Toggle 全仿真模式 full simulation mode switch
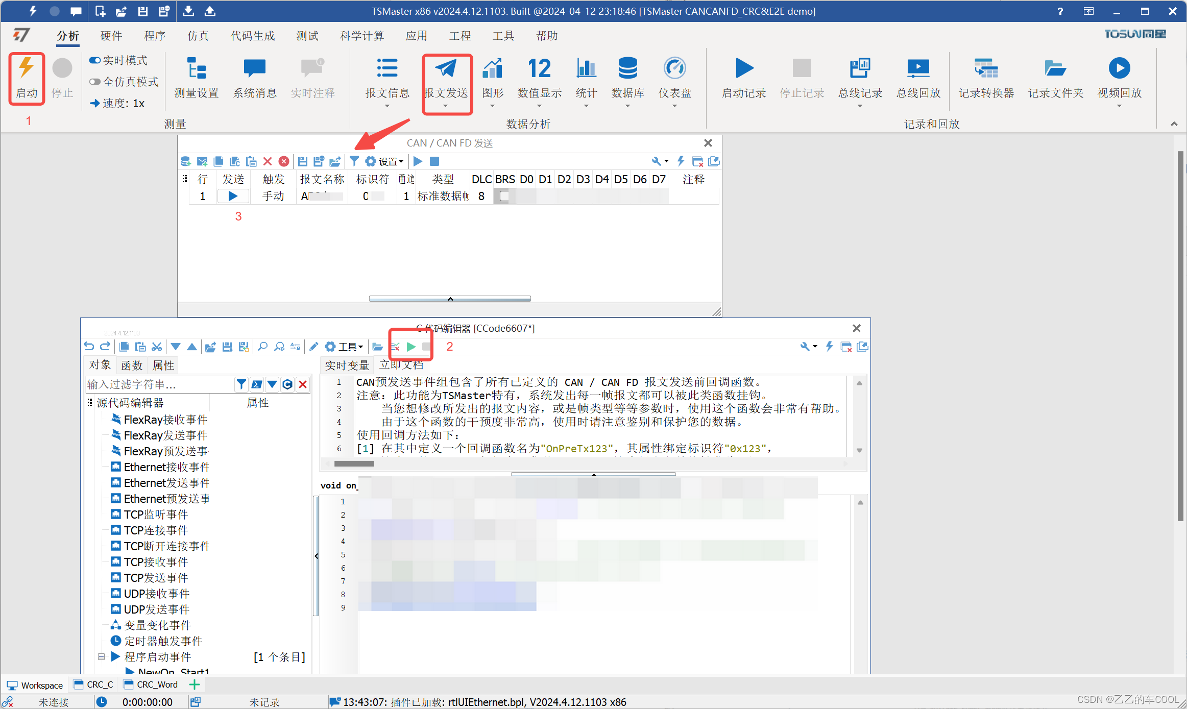Viewport: 1187px width, 709px height. tap(95, 82)
